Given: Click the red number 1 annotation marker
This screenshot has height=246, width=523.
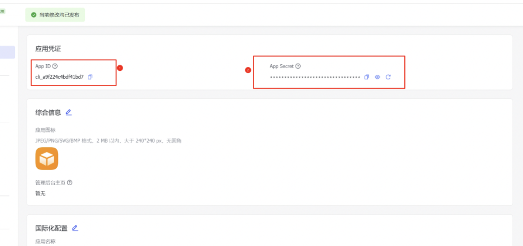Looking at the screenshot, I should [x=120, y=68].
